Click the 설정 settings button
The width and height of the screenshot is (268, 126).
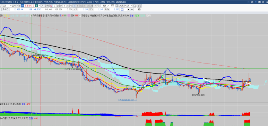pos(139,6)
